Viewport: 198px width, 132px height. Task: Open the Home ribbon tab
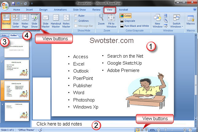[17, 10]
